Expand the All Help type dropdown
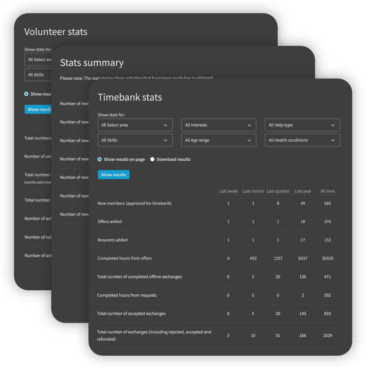Screen dimensions: 368x368 [302, 125]
